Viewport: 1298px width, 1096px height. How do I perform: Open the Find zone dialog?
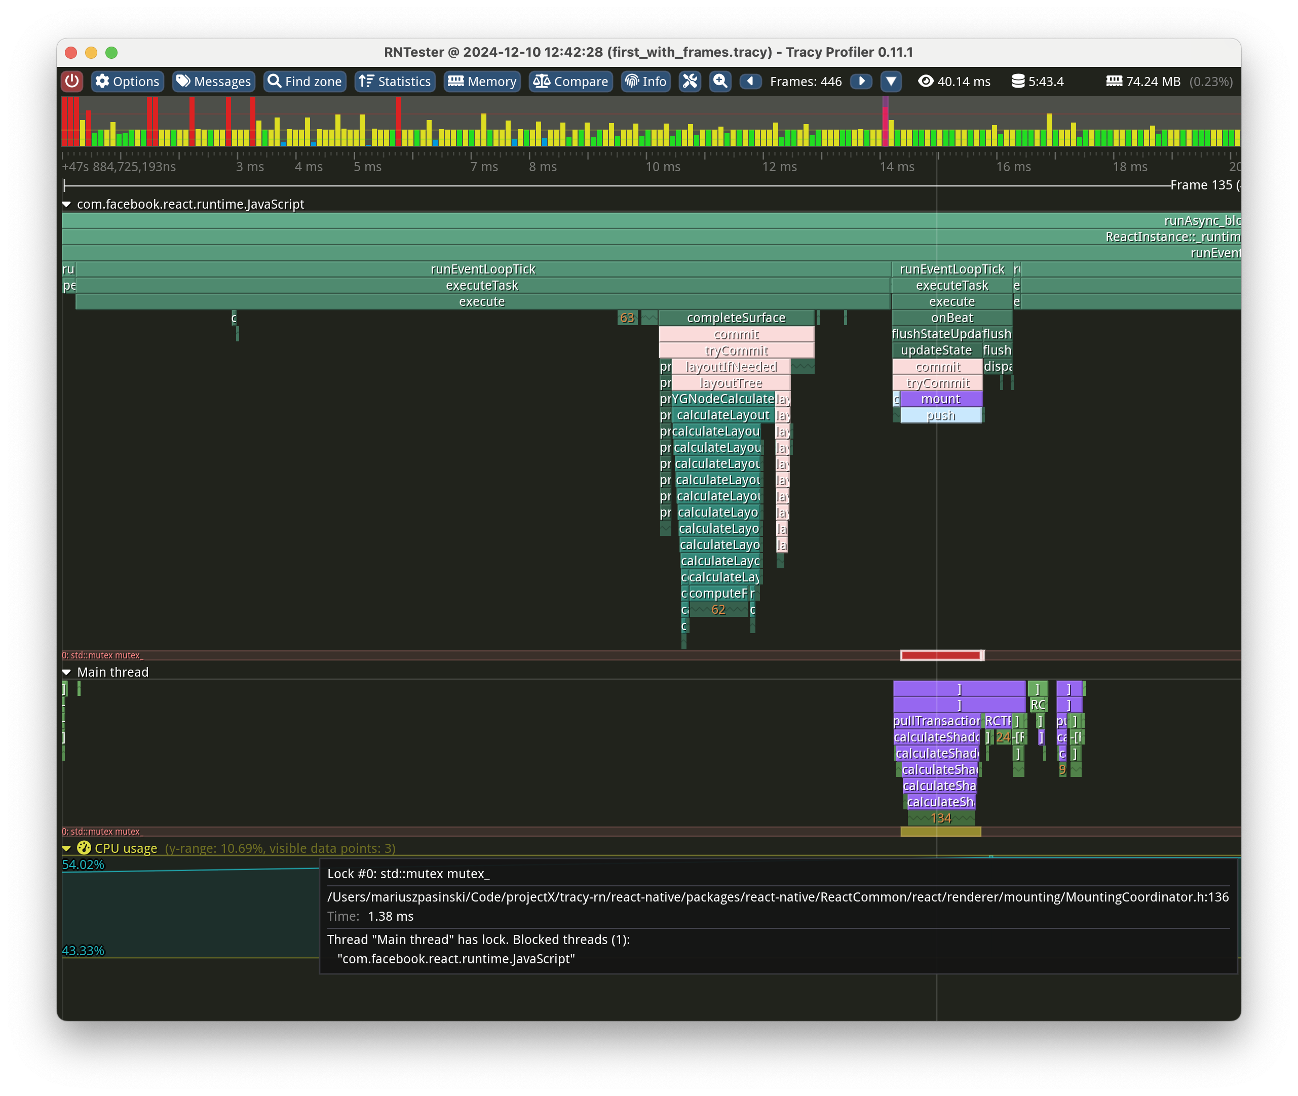[304, 82]
